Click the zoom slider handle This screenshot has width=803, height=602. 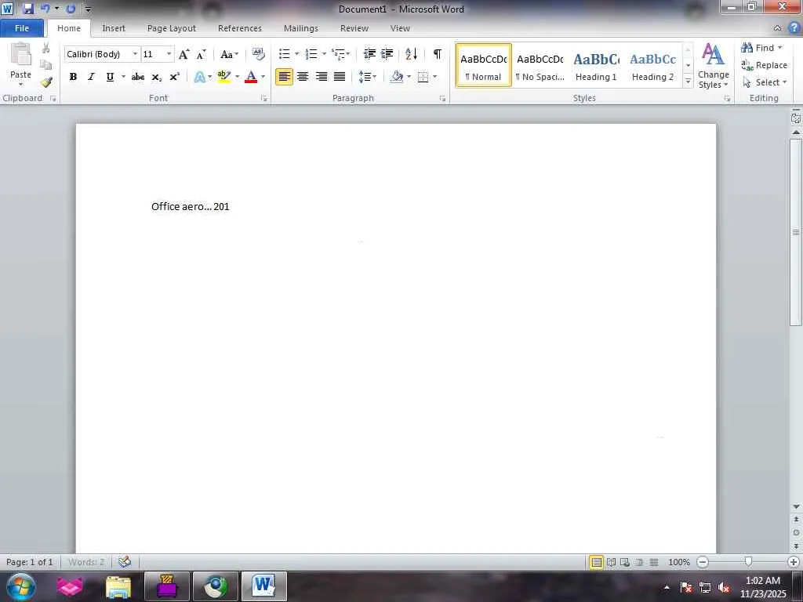[748, 562]
